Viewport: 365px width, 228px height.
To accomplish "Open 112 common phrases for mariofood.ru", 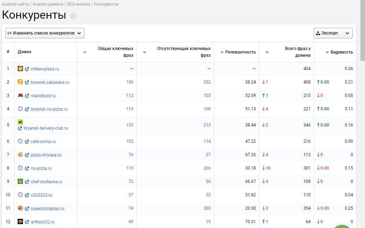I will click(130, 95).
